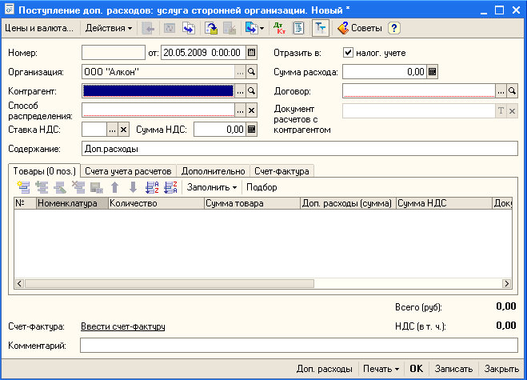Click the Дт/Кт posting results icon
Screen dimensions: 527x380
pos(279,28)
